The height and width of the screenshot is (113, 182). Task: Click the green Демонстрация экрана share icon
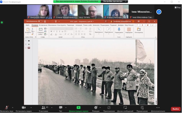[x=78, y=108]
